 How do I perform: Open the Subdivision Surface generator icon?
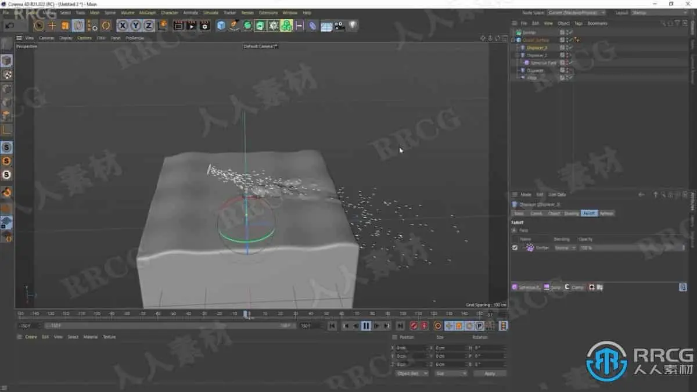pyautogui.click(x=247, y=26)
